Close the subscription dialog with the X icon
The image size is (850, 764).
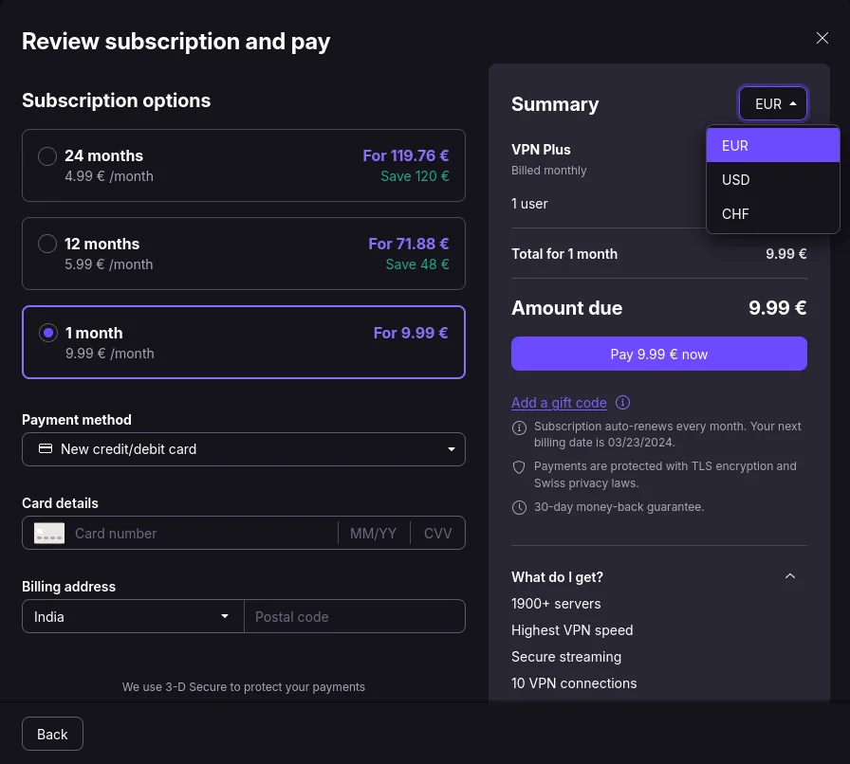(822, 38)
